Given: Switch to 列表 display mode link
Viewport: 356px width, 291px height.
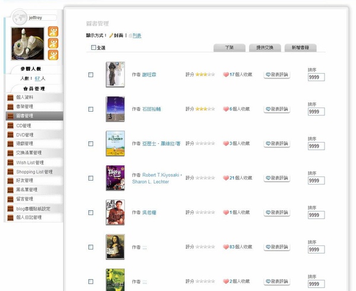Looking at the screenshot, I should pos(137,36).
